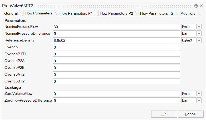
Task: Expand the NominalVolumeFlow unit dropdown arrow
Action: click(199, 27)
